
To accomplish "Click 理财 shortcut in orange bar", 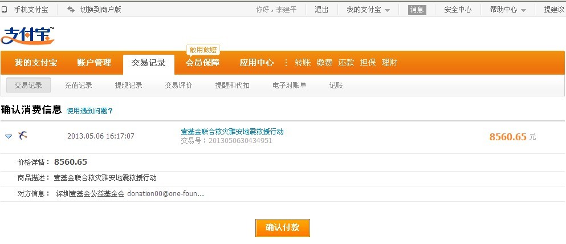I will point(389,63).
